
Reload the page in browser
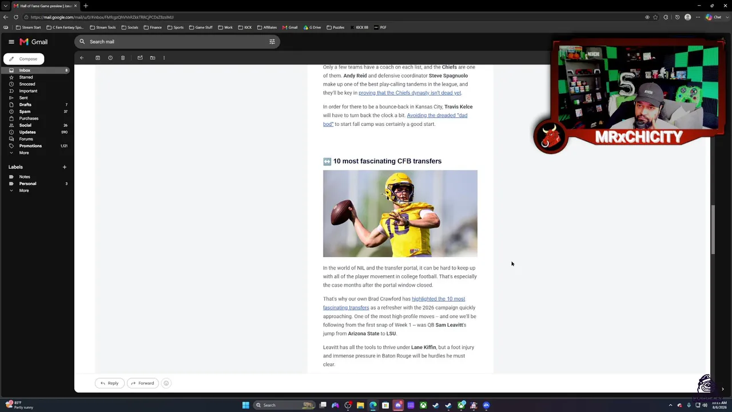coord(15,17)
